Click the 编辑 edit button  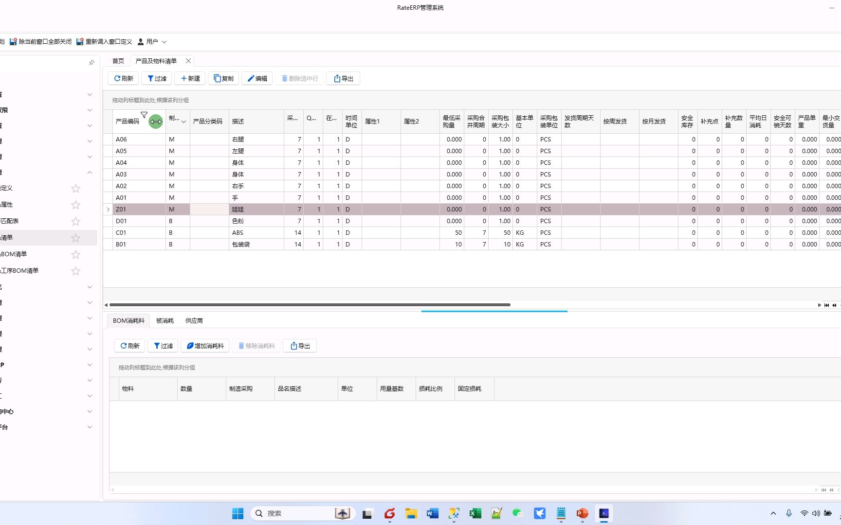click(257, 78)
